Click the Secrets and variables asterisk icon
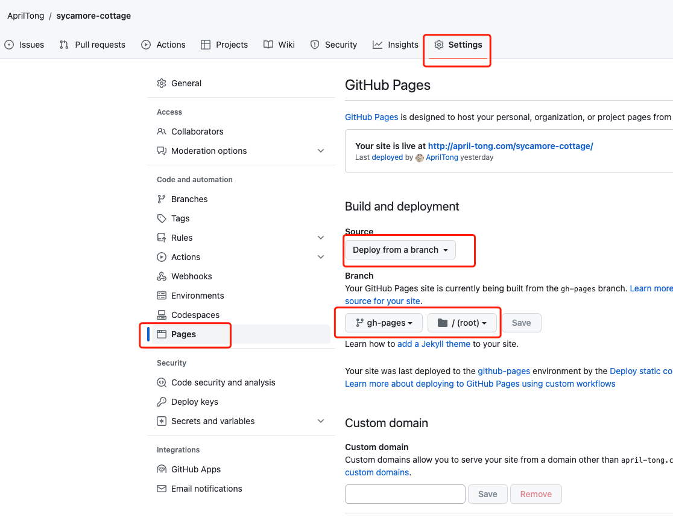The image size is (673, 520). pos(162,421)
